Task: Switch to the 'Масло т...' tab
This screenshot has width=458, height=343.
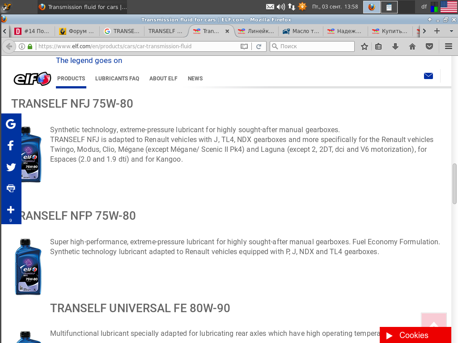Action: (301, 31)
